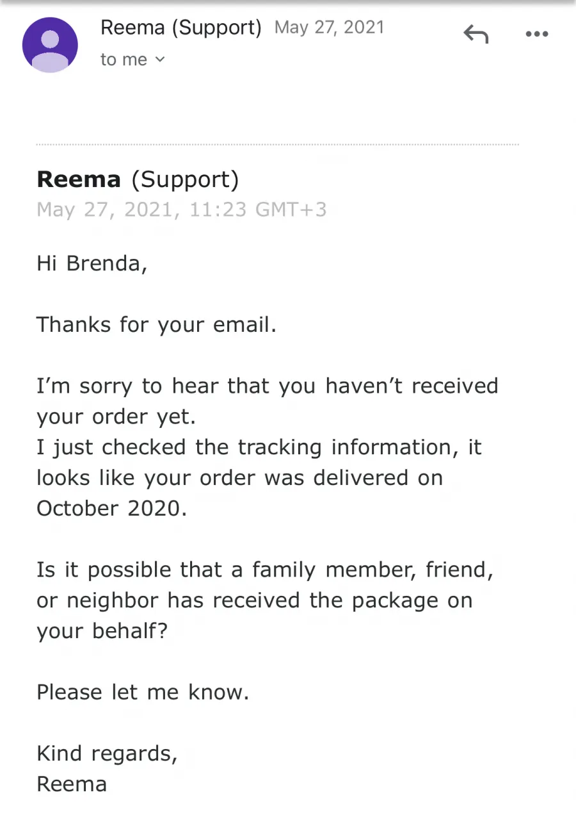
Task: Tap the "I'm sorry to hear" sentence
Action: tap(268, 401)
